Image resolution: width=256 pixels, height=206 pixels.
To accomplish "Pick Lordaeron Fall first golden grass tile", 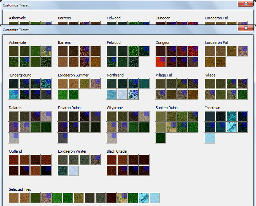I will (x=210, y=62).
